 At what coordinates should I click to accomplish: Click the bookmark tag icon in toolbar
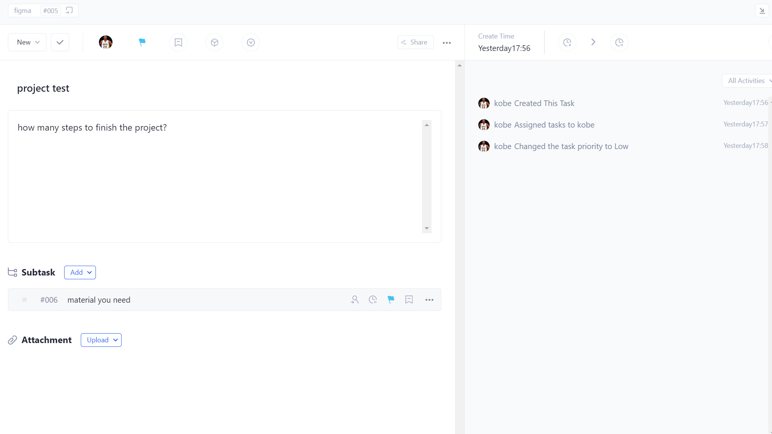(178, 42)
